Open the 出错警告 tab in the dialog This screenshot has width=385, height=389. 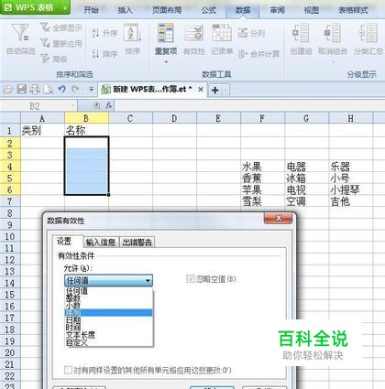[x=137, y=243]
